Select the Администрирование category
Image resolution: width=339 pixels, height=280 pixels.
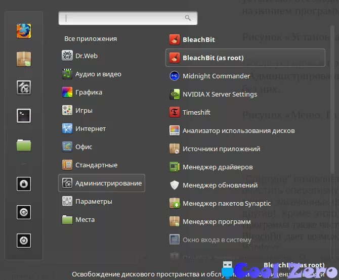[x=102, y=183]
